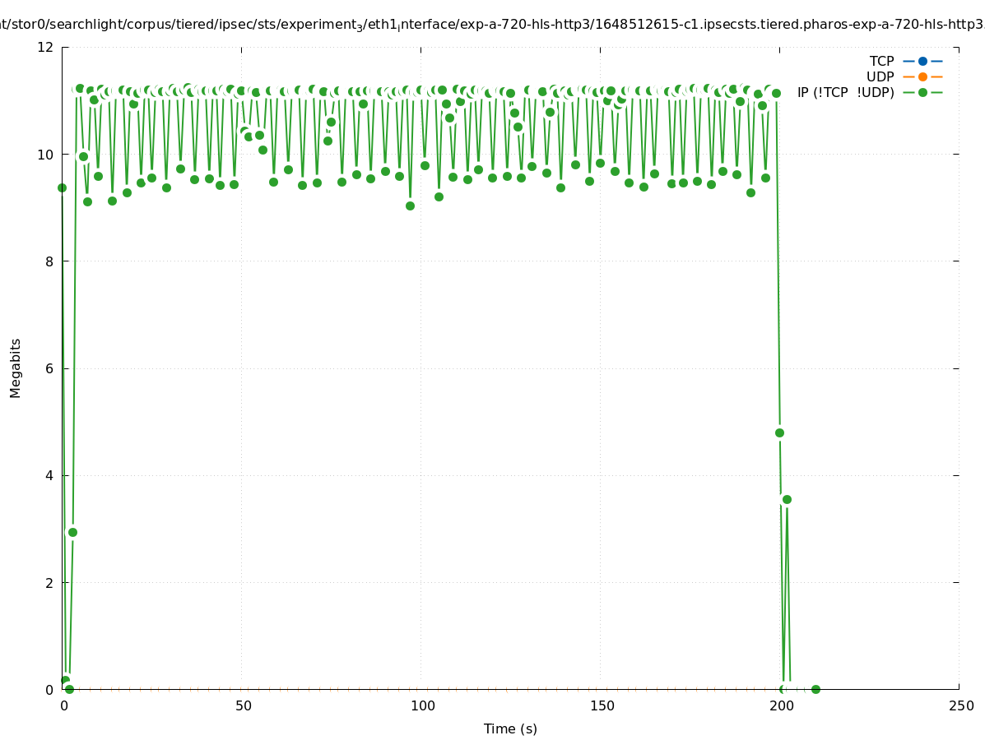The height and width of the screenshot is (740, 985).
Task: Select the data point at 210 seconds
Action: point(815,689)
